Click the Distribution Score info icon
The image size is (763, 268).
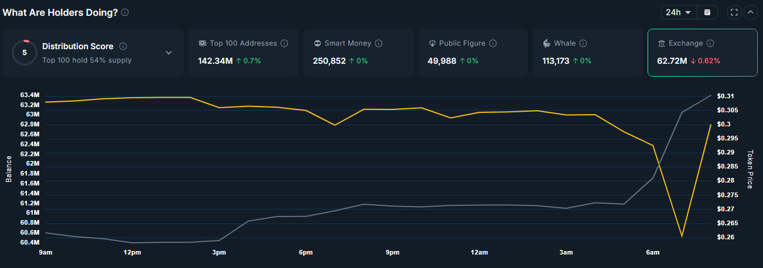coord(123,46)
